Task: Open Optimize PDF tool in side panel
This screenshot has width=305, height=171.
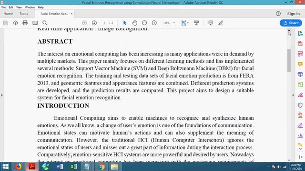Action: (x=300, y=115)
